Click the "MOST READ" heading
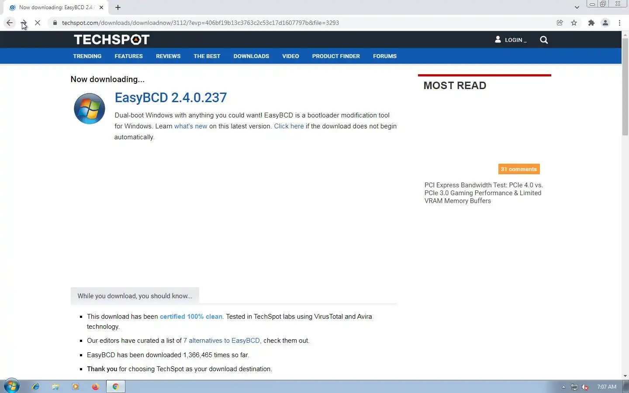The image size is (629, 393). 455,86
